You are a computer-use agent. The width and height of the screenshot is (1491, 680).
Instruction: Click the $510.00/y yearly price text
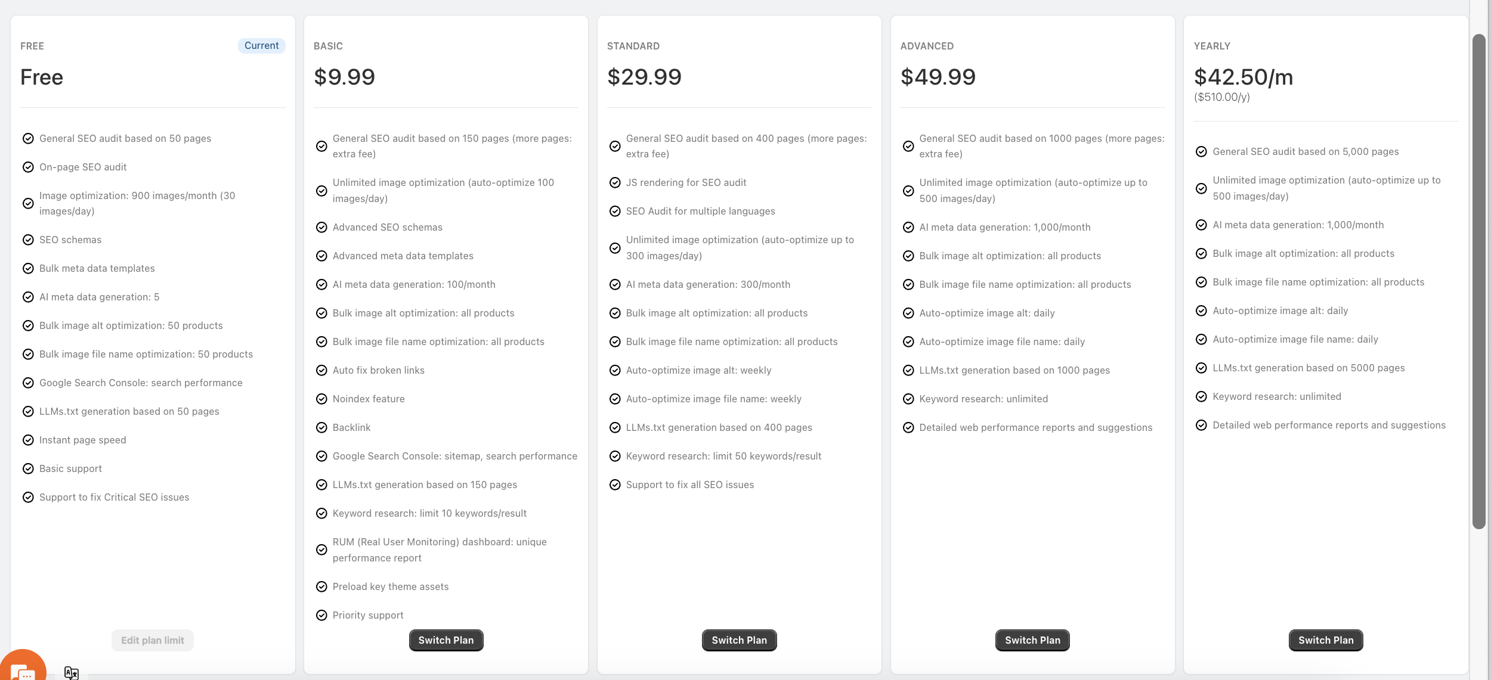[x=1221, y=97]
